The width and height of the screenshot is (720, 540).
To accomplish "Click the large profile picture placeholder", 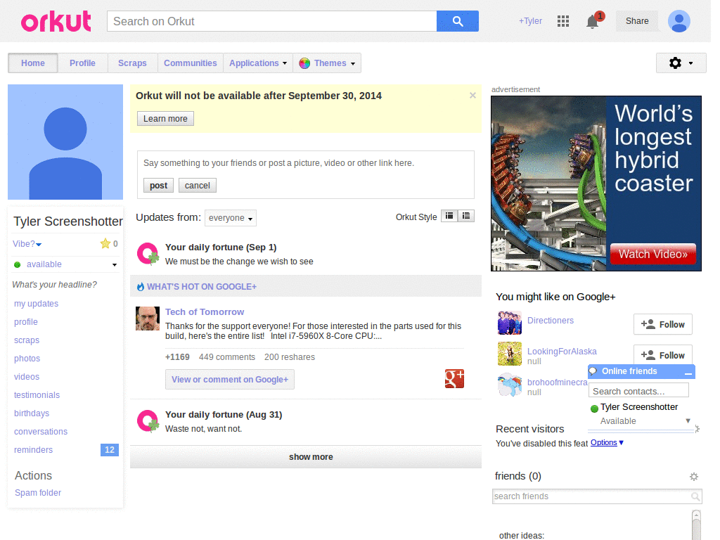I will (65, 142).
